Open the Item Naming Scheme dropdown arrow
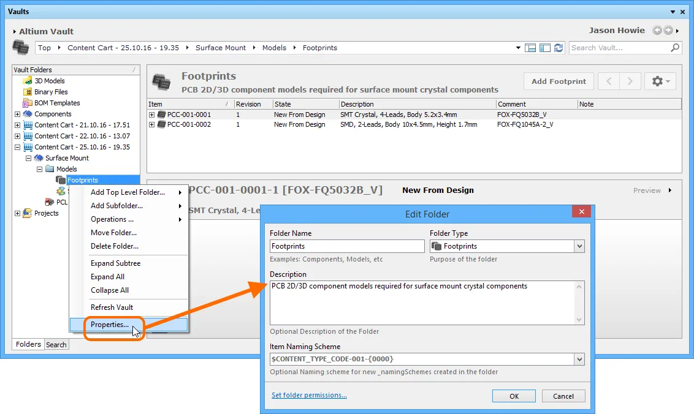Screen dimensions: 694x414 (x=579, y=359)
